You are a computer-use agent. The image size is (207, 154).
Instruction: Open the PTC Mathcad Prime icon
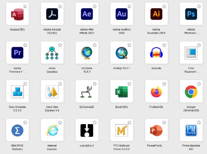(121, 130)
